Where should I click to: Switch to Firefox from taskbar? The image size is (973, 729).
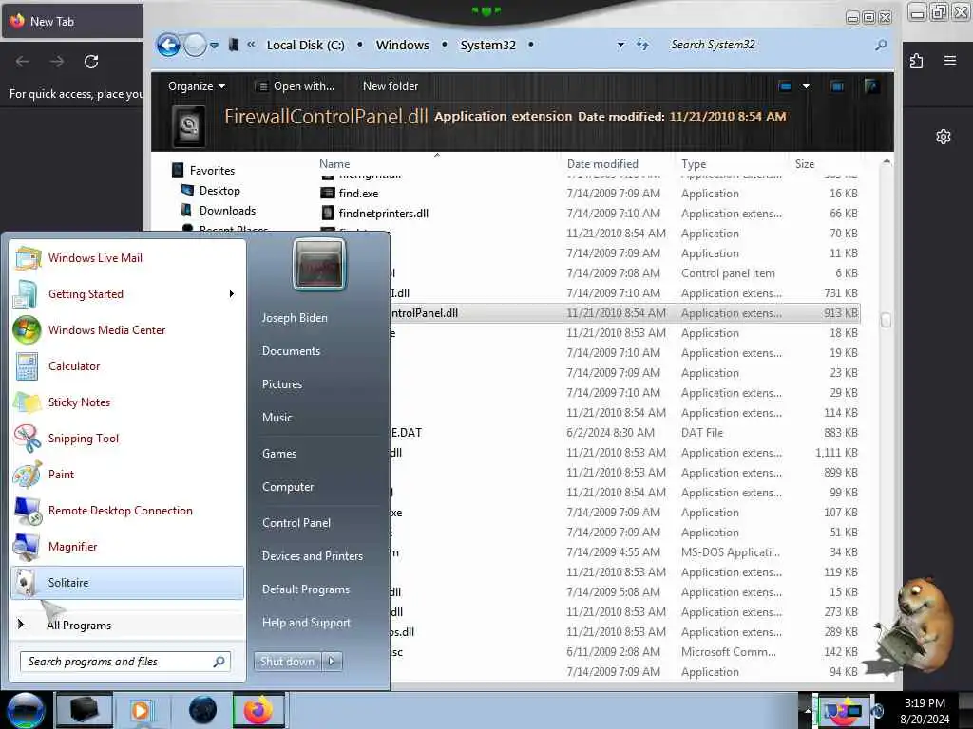tap(258, 710)
